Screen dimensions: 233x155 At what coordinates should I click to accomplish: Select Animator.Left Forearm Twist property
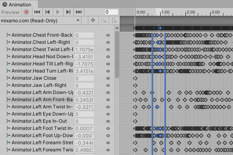click(x=42, y=150)
